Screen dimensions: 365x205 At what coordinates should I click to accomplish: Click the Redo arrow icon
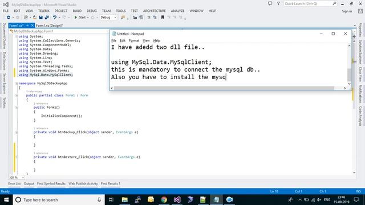[x=64, y=18]
